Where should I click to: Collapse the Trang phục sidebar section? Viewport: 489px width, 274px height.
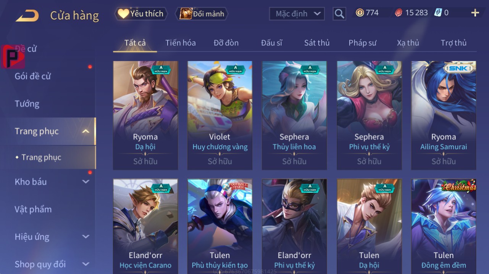[x=86, y=131]
